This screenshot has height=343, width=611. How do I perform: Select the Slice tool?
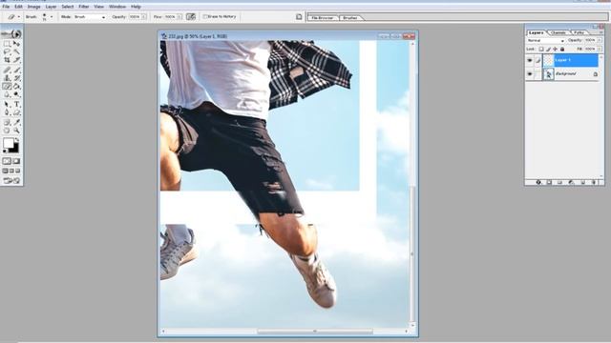tap(17, 60)
